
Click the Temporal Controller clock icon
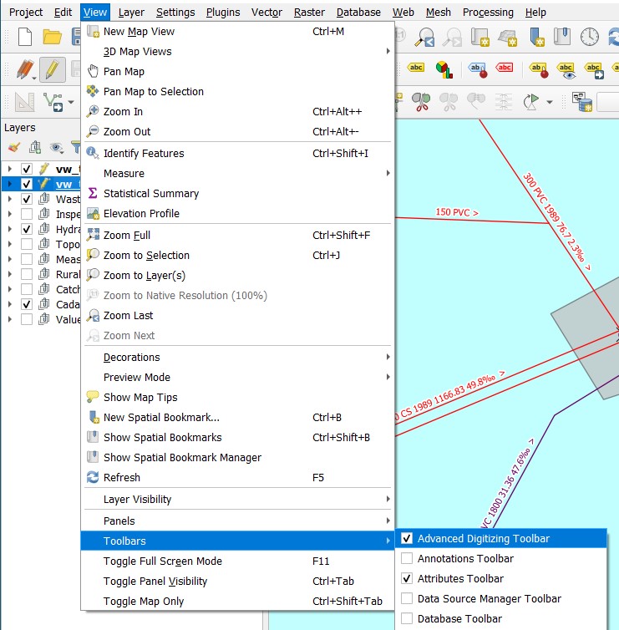[x=589, y=37]
